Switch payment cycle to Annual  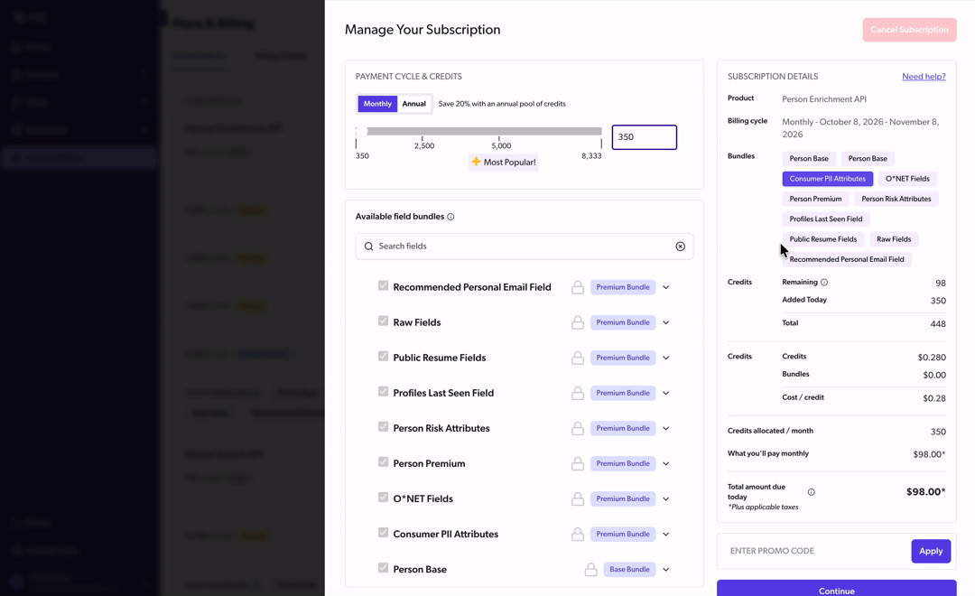413,104
